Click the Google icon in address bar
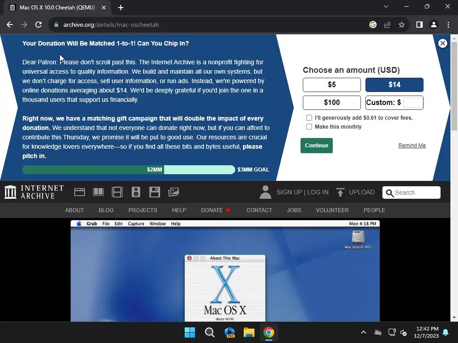This screenshot has height=343, width=458. coord(373,25)
